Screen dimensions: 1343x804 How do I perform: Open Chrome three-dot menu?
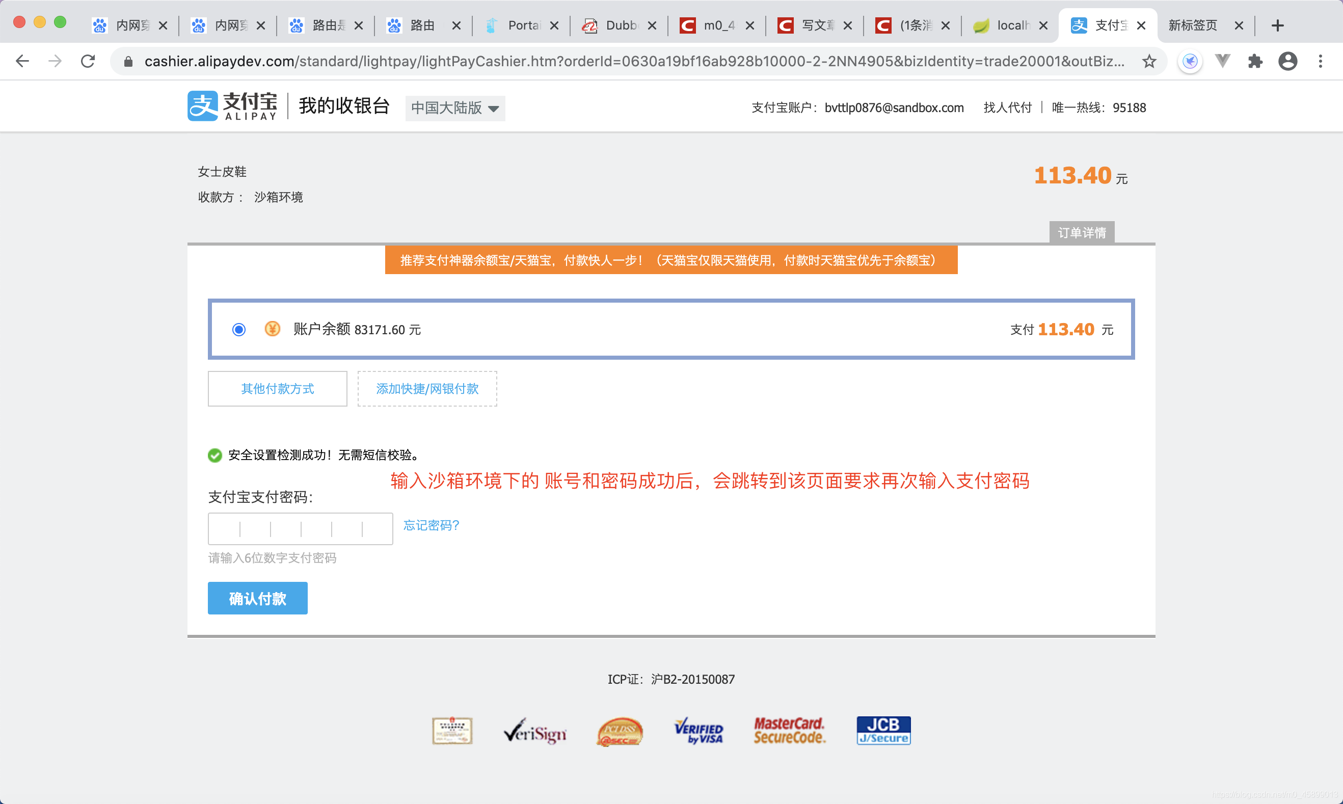coord(1321,61)
